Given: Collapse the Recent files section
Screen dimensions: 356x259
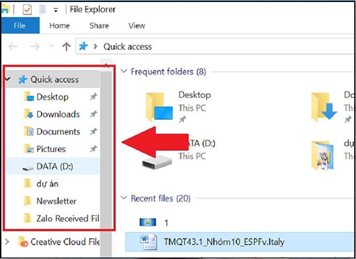Looking at the screenshot, I should tap(124, 198).
